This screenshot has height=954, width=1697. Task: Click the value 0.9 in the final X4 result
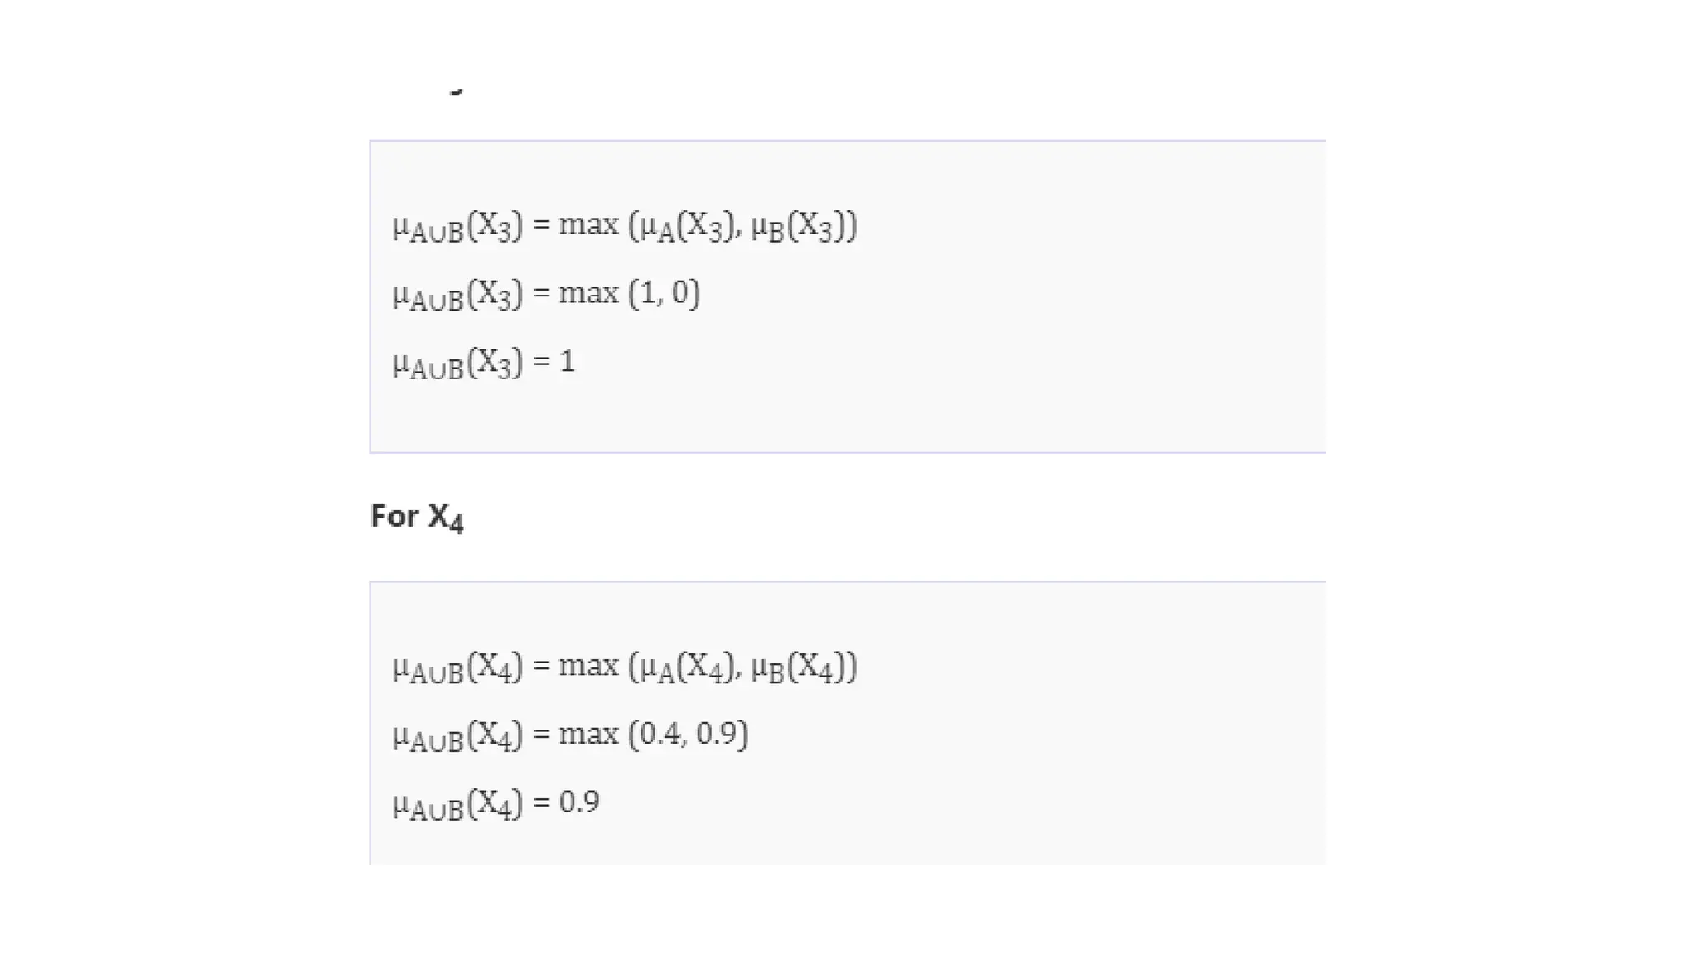579,802
